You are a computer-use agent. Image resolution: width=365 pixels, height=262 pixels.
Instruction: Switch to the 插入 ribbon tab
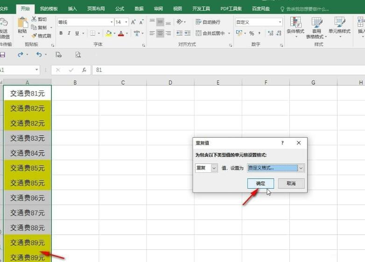(x=72, y=9)
